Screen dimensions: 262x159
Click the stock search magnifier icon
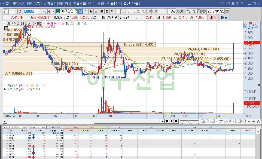44,11
